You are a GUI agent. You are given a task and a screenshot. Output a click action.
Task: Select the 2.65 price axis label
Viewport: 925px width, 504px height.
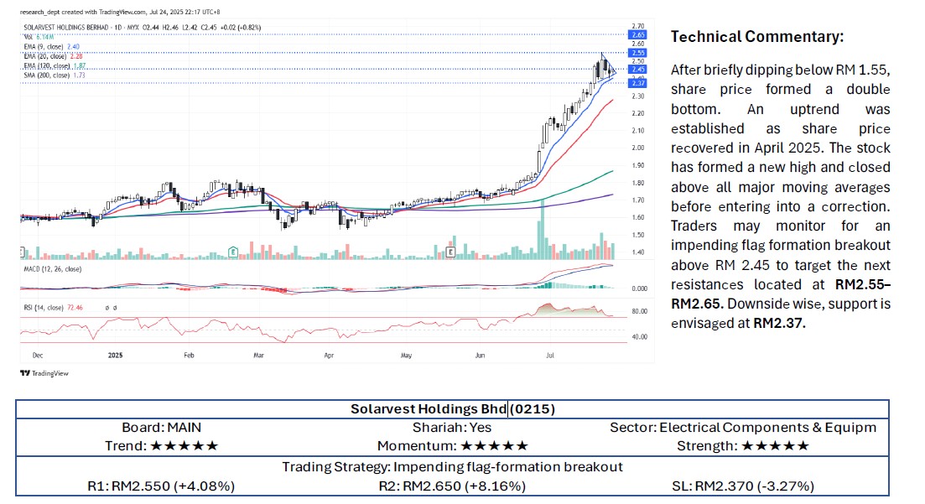point(638,35)
